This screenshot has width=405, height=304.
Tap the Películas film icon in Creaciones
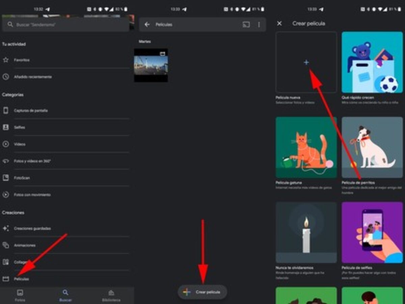(6, 279)
